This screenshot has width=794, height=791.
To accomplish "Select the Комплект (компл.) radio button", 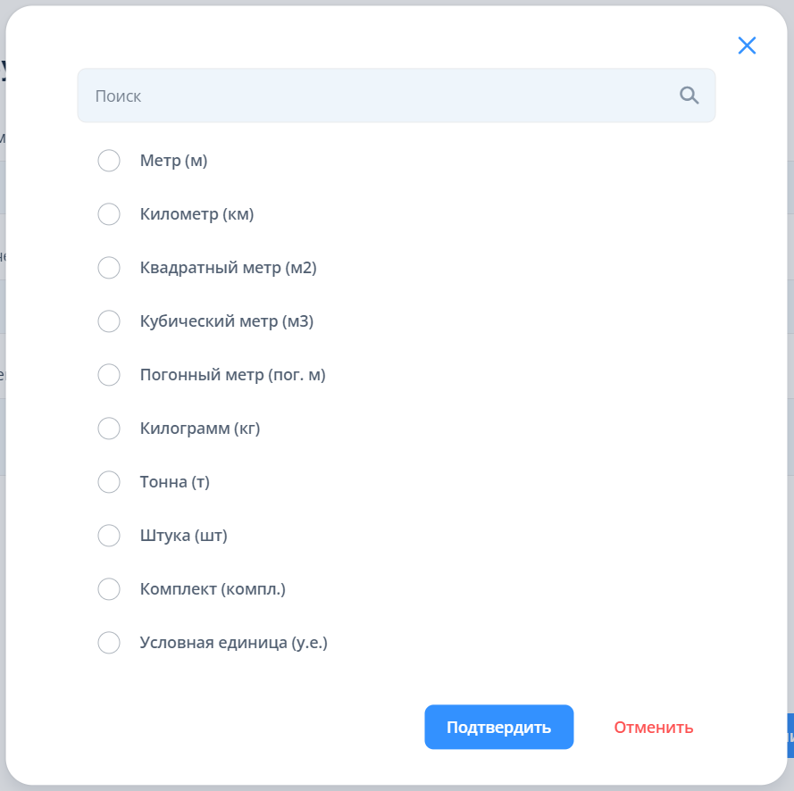I will [109, 589].
